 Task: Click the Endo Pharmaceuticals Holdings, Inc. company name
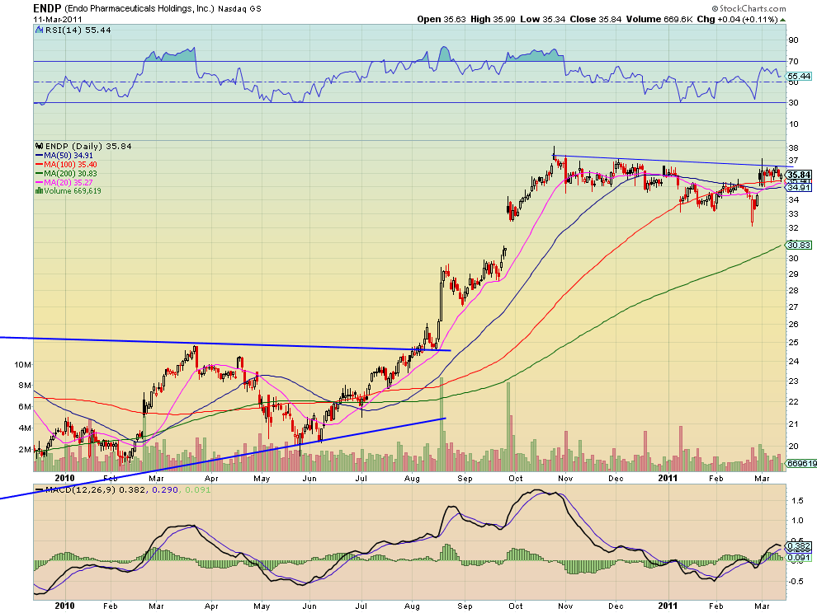pos(139,9)
